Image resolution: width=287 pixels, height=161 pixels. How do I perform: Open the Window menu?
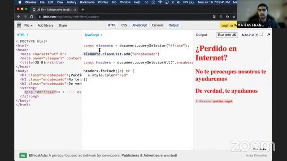click(x=125, y=2)
